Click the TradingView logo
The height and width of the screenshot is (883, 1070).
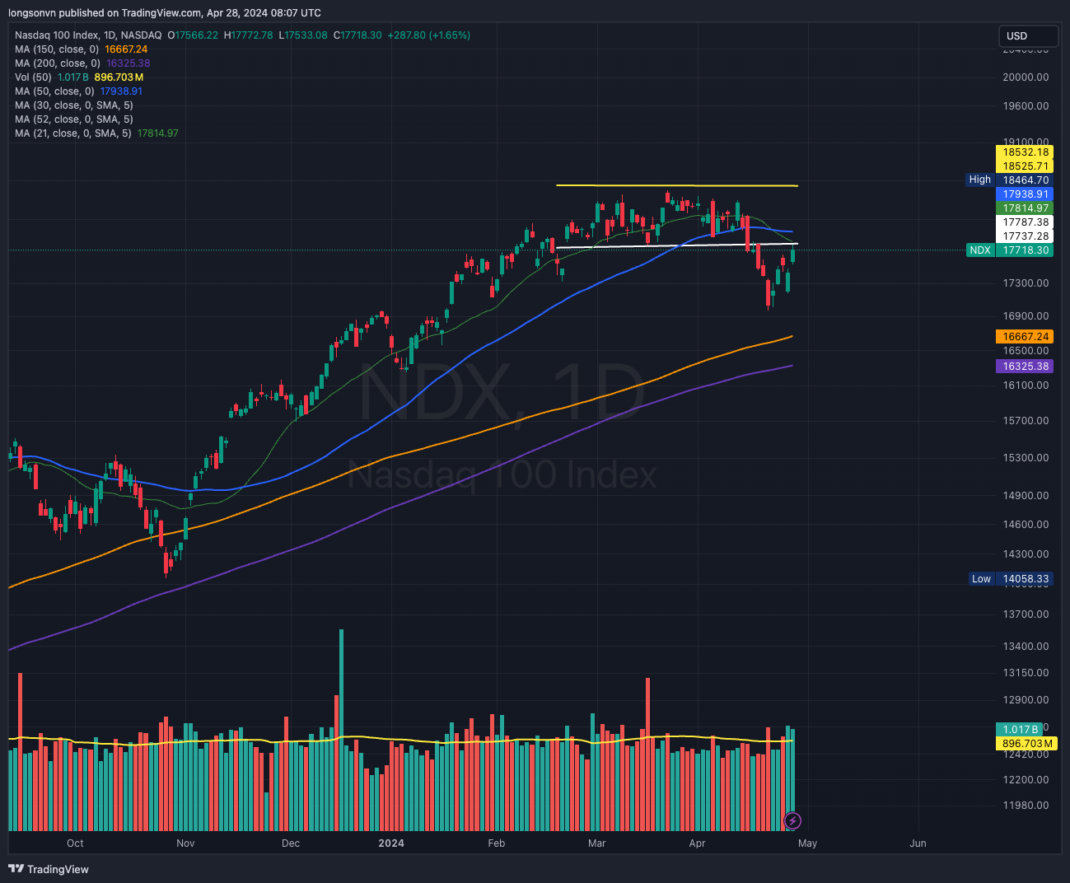pyautogui.click(x=49, y=869)
